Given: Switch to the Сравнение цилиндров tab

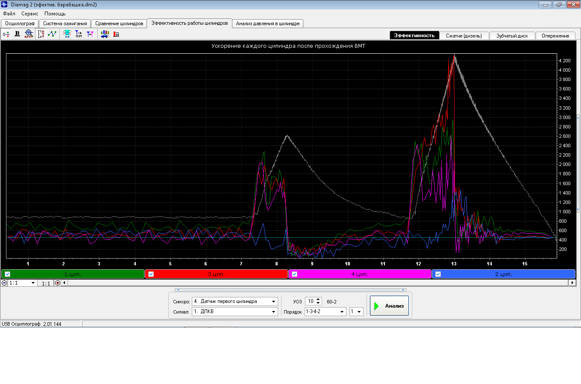Looking at the screenshot, I should [x=119, y=23].
